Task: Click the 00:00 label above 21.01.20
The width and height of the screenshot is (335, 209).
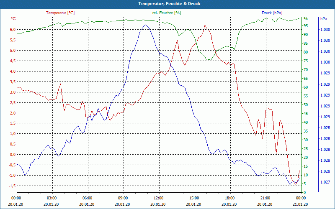Action: [301, 198]
